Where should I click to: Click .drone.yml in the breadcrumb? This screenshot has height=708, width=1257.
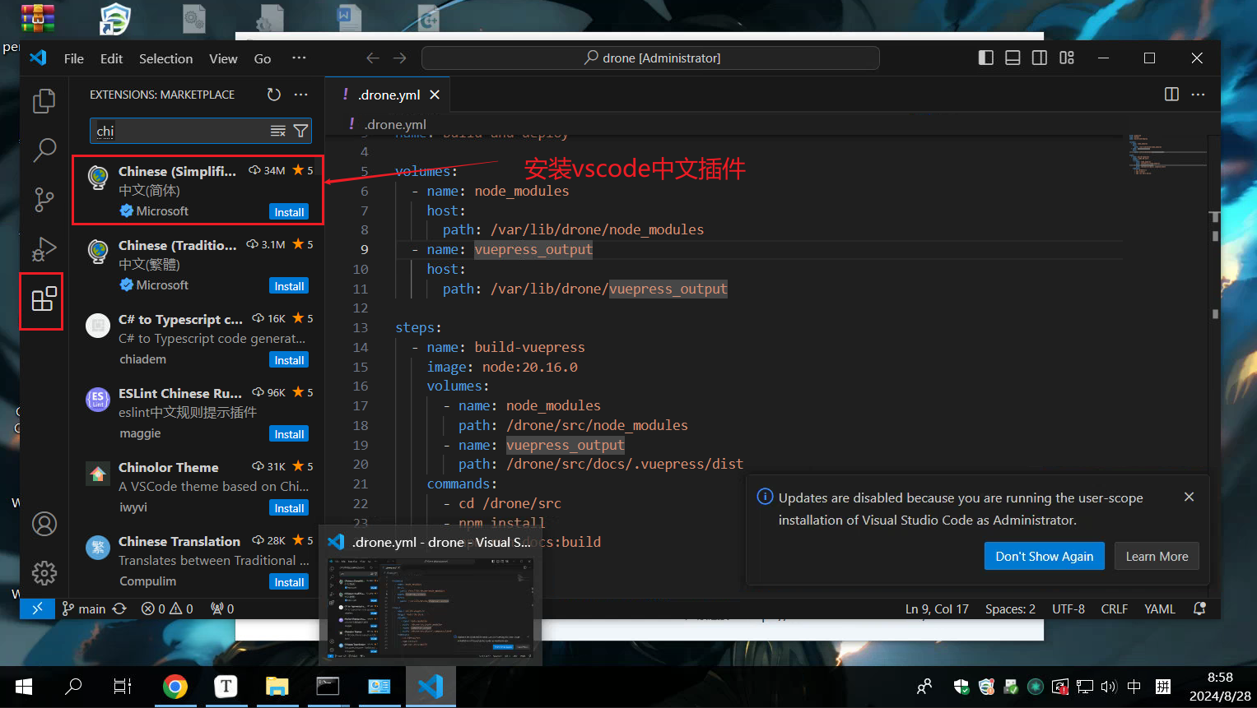coord(395,124)
